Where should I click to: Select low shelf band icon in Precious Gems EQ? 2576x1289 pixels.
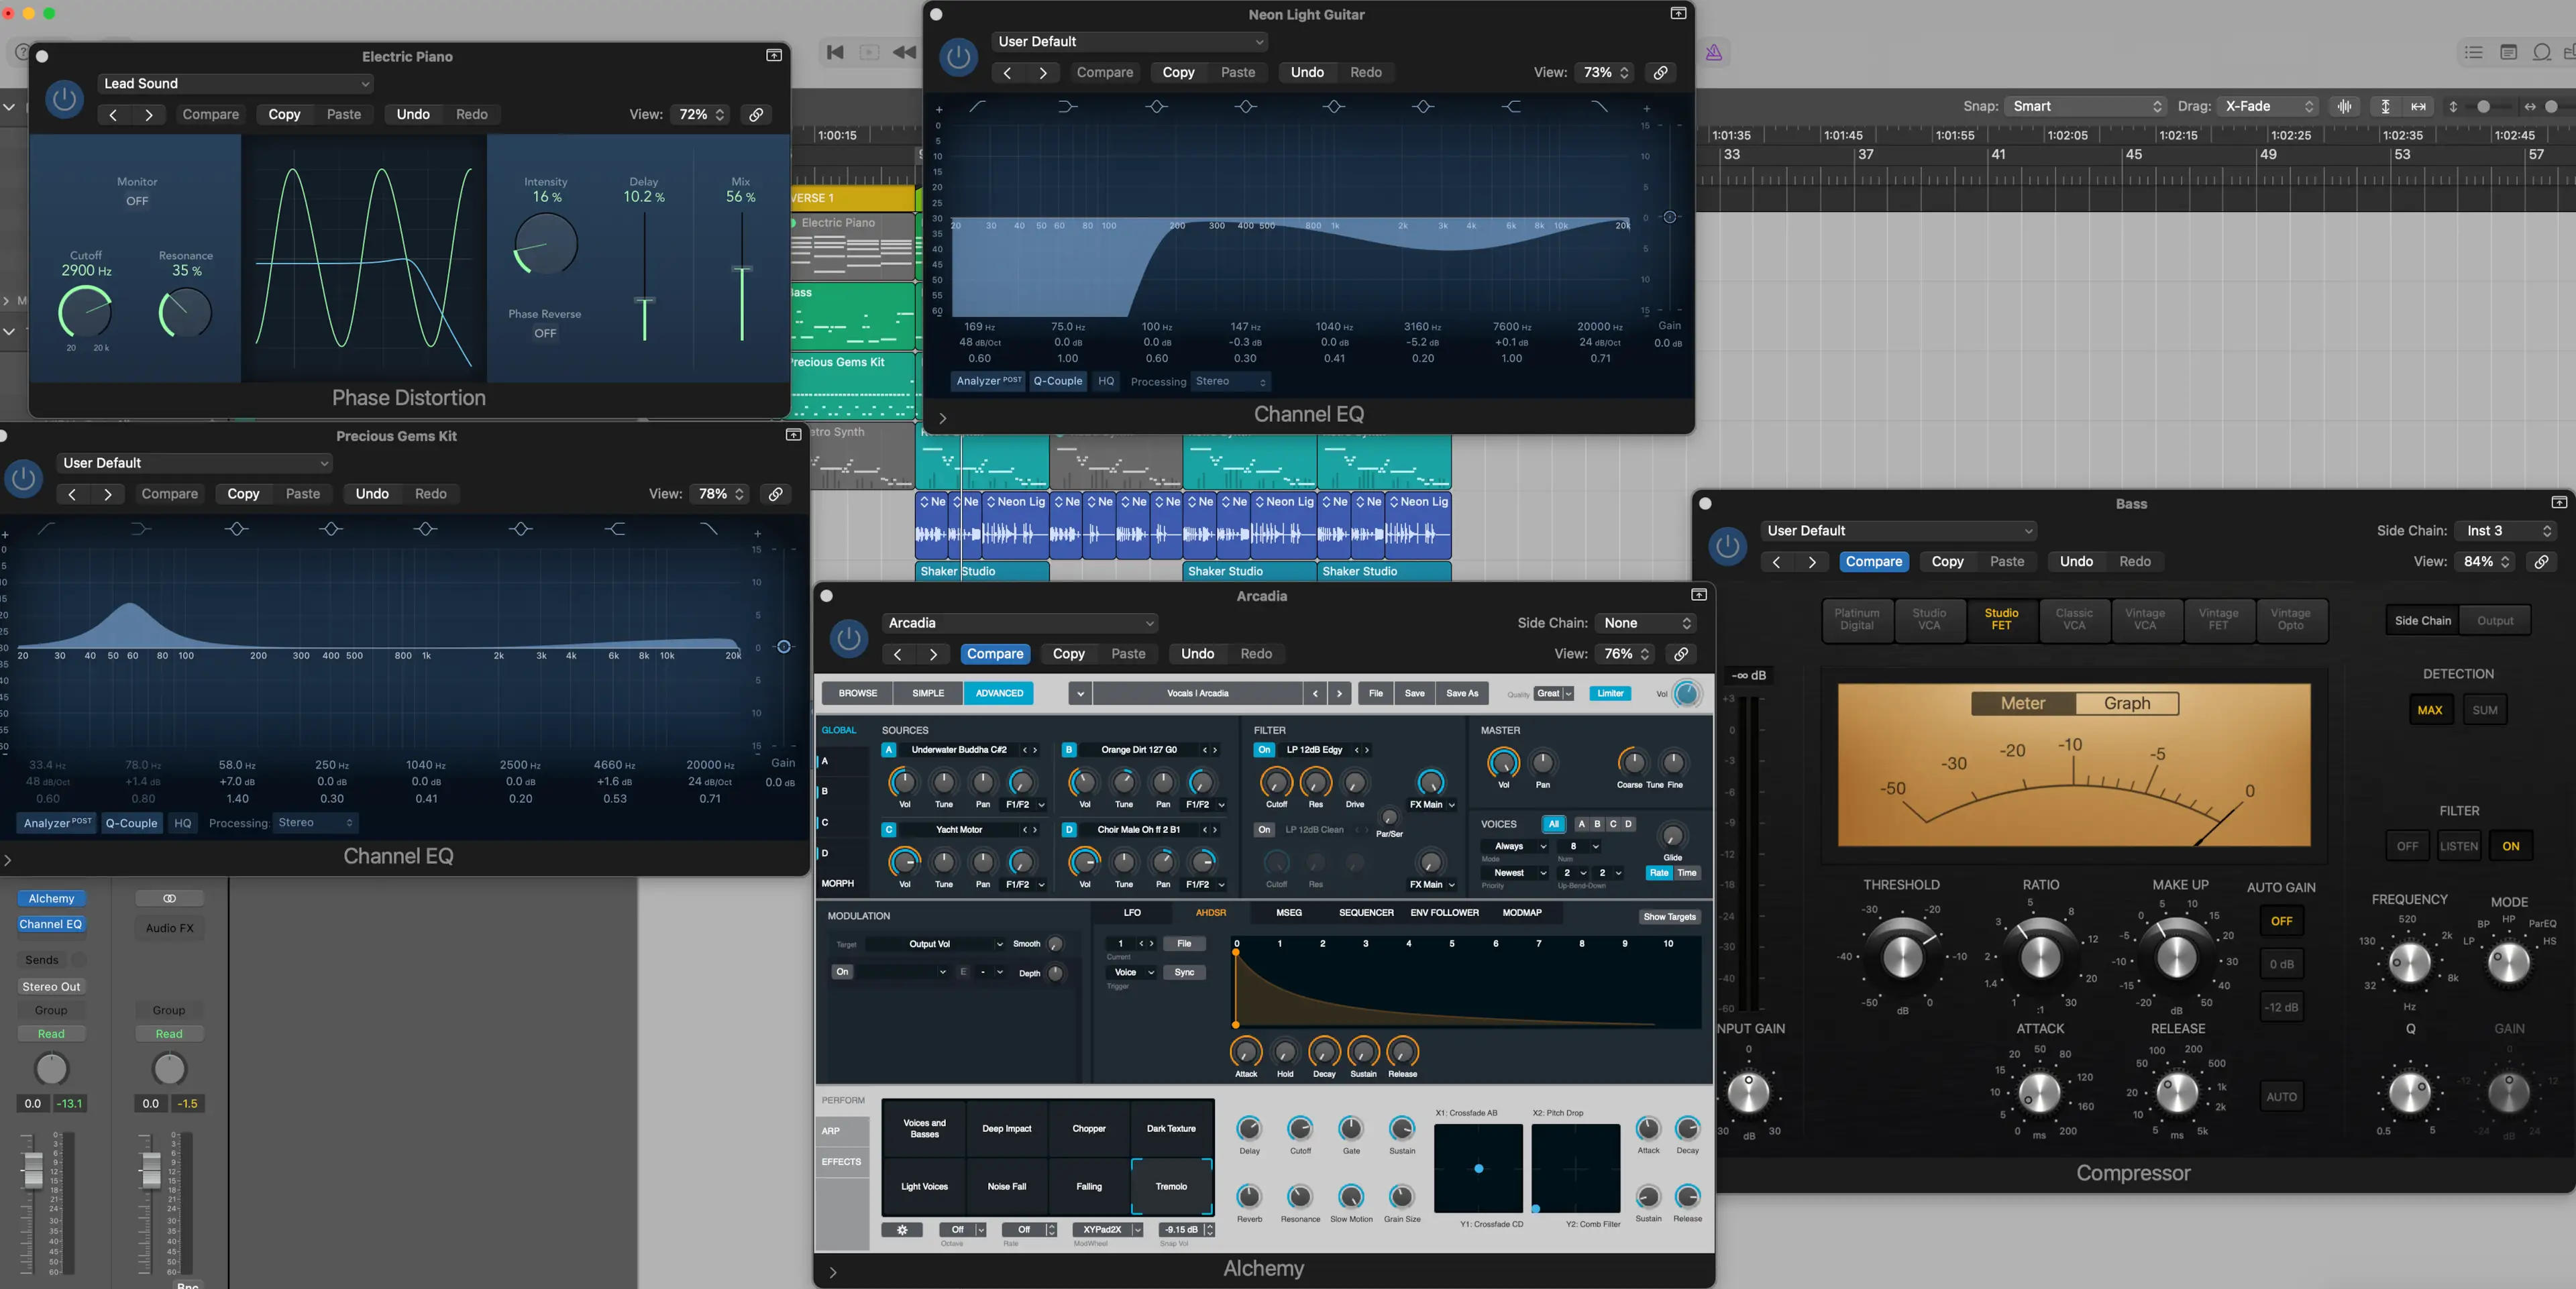click(x=141, y=528)
